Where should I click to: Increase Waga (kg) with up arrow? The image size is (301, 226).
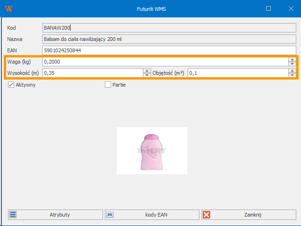click(292, 60)
